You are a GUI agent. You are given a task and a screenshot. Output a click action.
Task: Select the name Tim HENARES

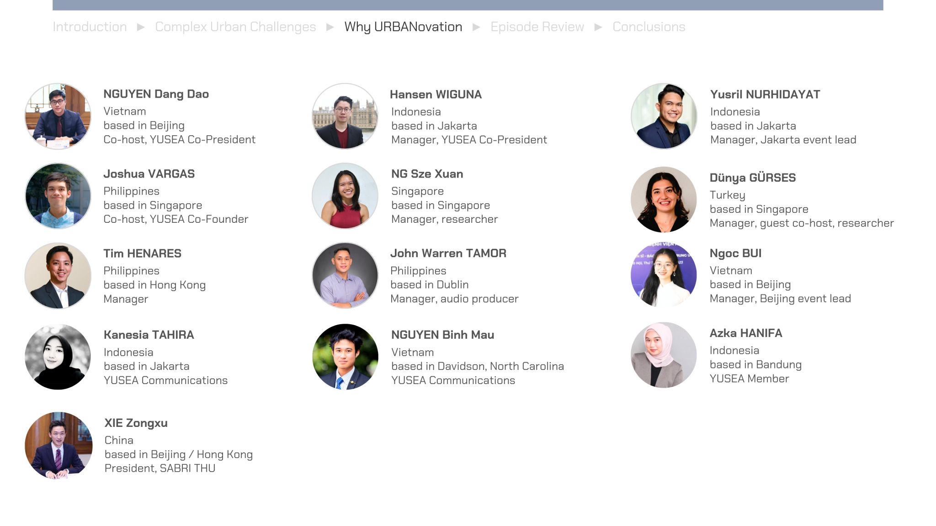[142, 253]
